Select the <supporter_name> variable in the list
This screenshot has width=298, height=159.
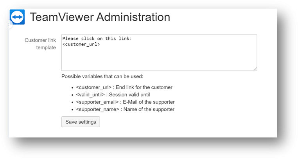97,110
